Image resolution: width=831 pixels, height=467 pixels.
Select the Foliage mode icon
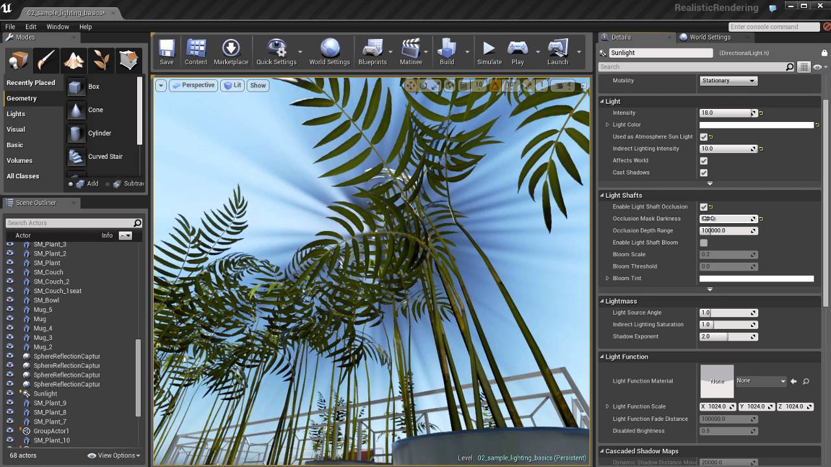[x=101, y=60]
